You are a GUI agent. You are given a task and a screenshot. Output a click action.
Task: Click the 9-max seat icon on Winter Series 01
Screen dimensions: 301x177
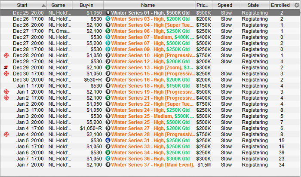tap(108, 13)
